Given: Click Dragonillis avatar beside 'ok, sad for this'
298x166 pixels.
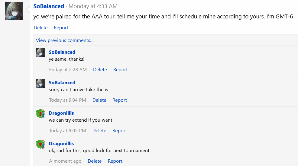Looking at the screenshot, I should pos(40,144).
